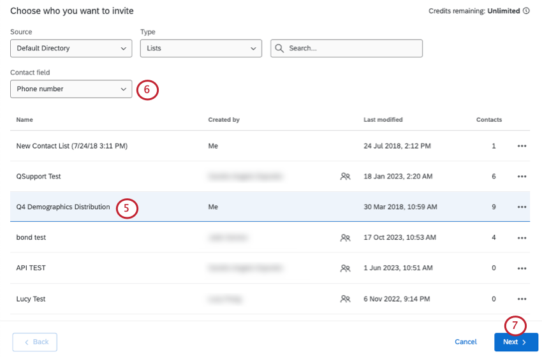This screenshot has height=357, width=542.
Task: Open the Type dropdown set to Lists
Action: [200, 48]
